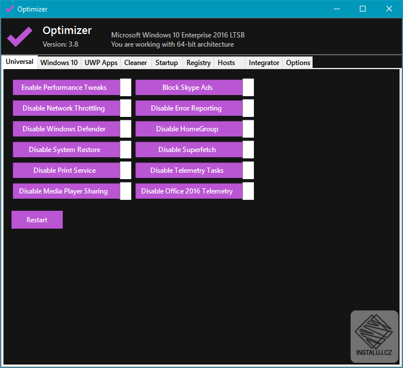
Task: Toggle white indicator beside Enable Performance Tweaks
Action: point(126,88)
